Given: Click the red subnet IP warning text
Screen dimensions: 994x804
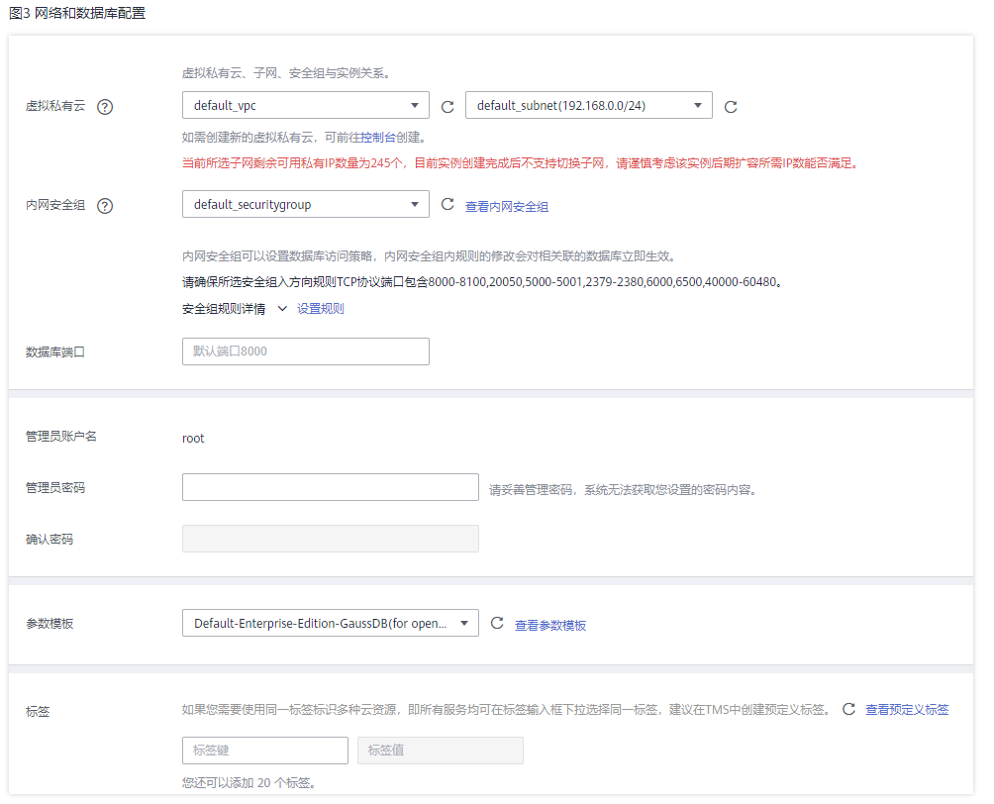Looking at the screenshot, I should click(521, 163).
